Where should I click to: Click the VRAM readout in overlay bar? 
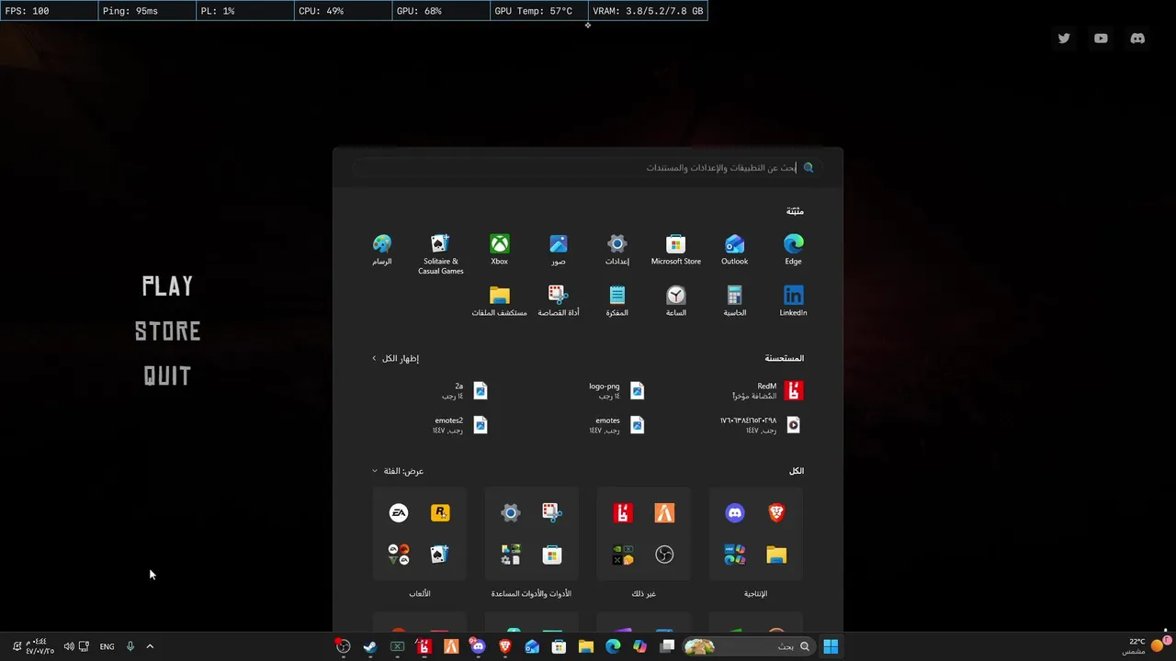tap(648, 11)
